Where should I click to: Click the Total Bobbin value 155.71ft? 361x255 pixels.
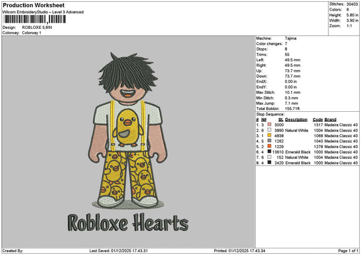(x=292, y=109)
